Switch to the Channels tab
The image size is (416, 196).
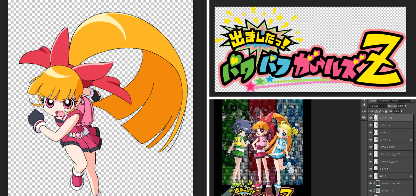pos(384,101)
